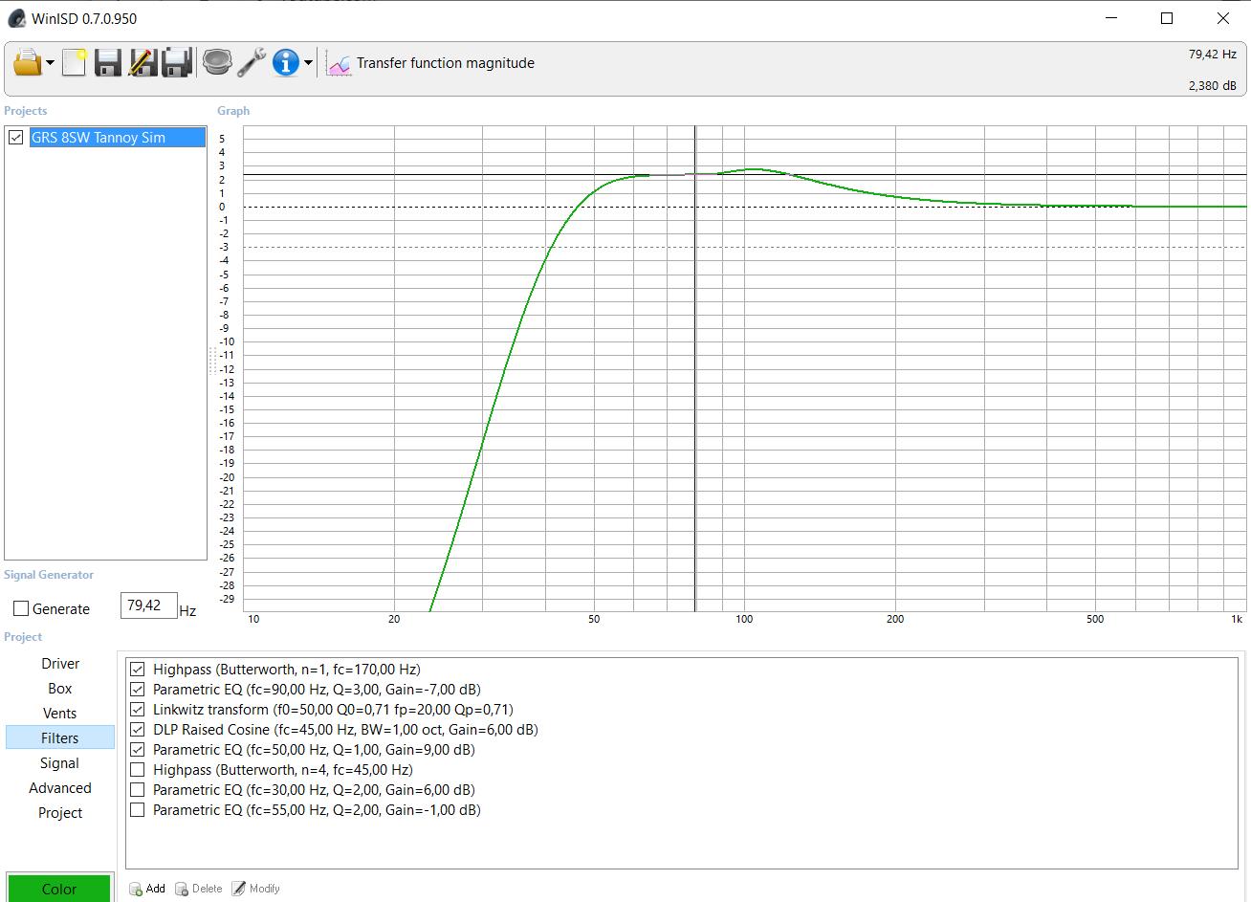Open the Box tab
The width and height of the screenshot is (1251, 902).
point(60,689)
